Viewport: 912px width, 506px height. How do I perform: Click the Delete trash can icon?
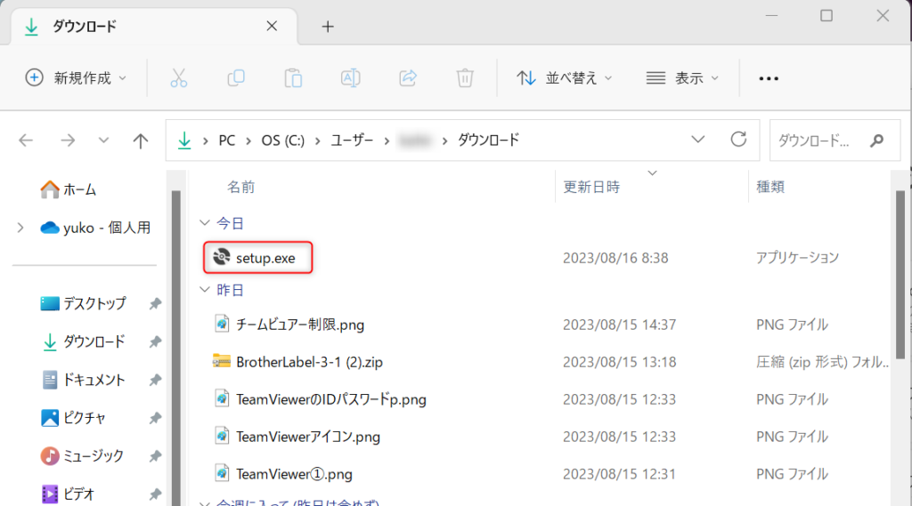click(x=465, y=78)
